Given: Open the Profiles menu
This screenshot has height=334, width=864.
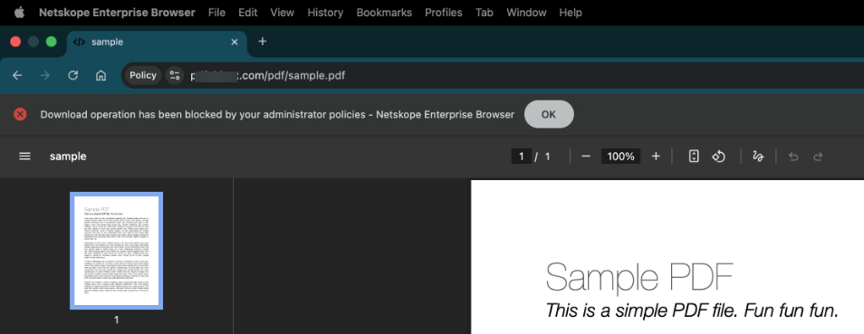Looking at the screenshot, I should coord(444,12).
